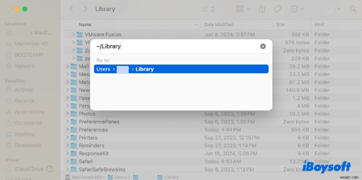Click the Tags toolbar icon
This screenshot has width=362, height=180.
[277, 9]
